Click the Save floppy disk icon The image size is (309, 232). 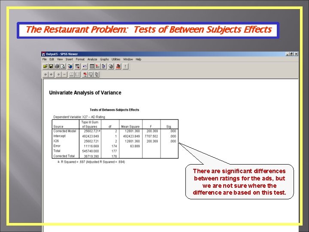click(51, 67)
